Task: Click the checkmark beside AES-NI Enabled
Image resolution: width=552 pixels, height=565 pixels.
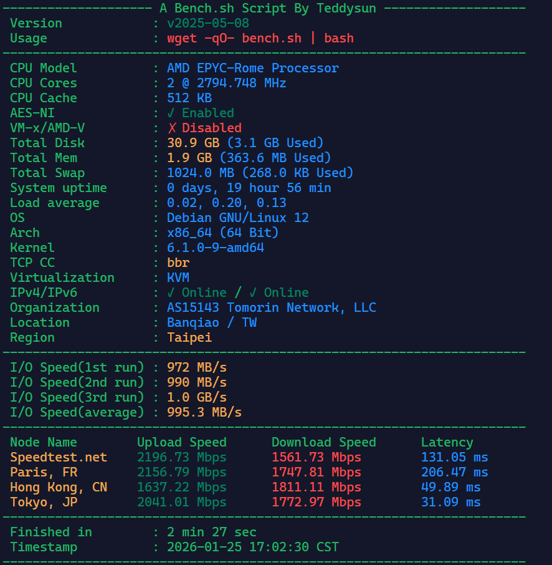Action: [x=171, y=113]
